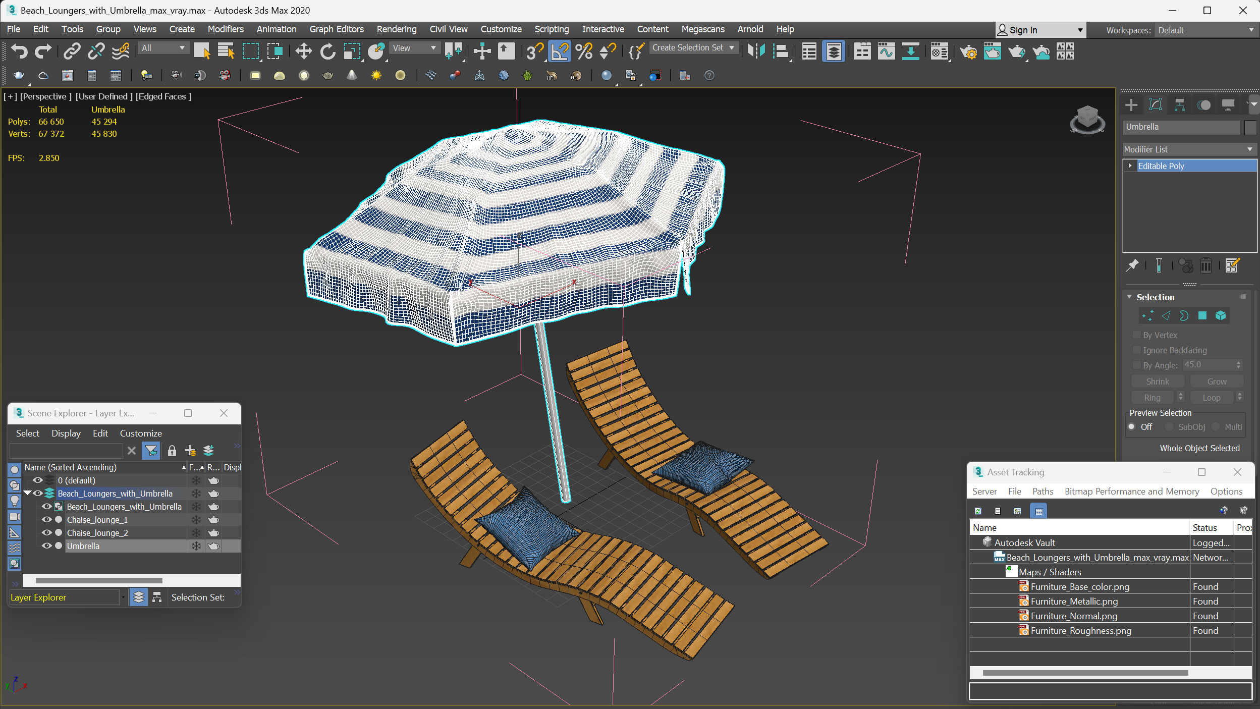Open Select by Name dialog icon
The image size is (1260, 709).
click(x=226, y=51)
